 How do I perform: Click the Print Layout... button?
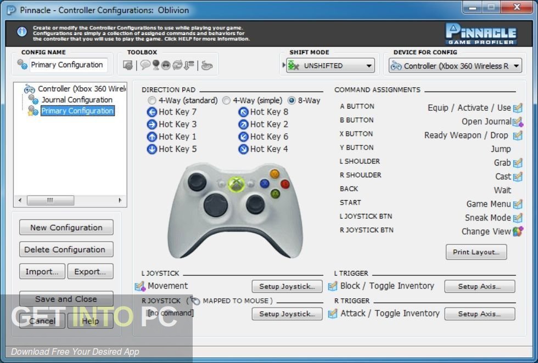(x=476, y=252)
